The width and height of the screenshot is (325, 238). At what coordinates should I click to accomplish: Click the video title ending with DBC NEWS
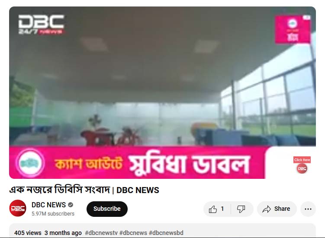(x=84, y=190)
